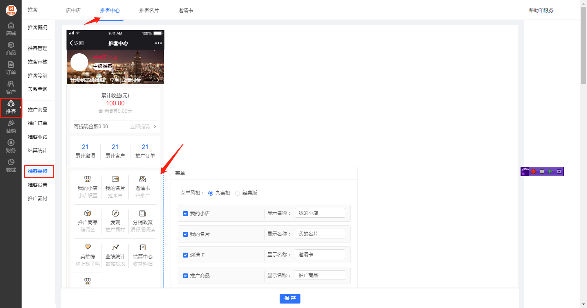Click the green play button on recorder bar

[x=550, y=172]
